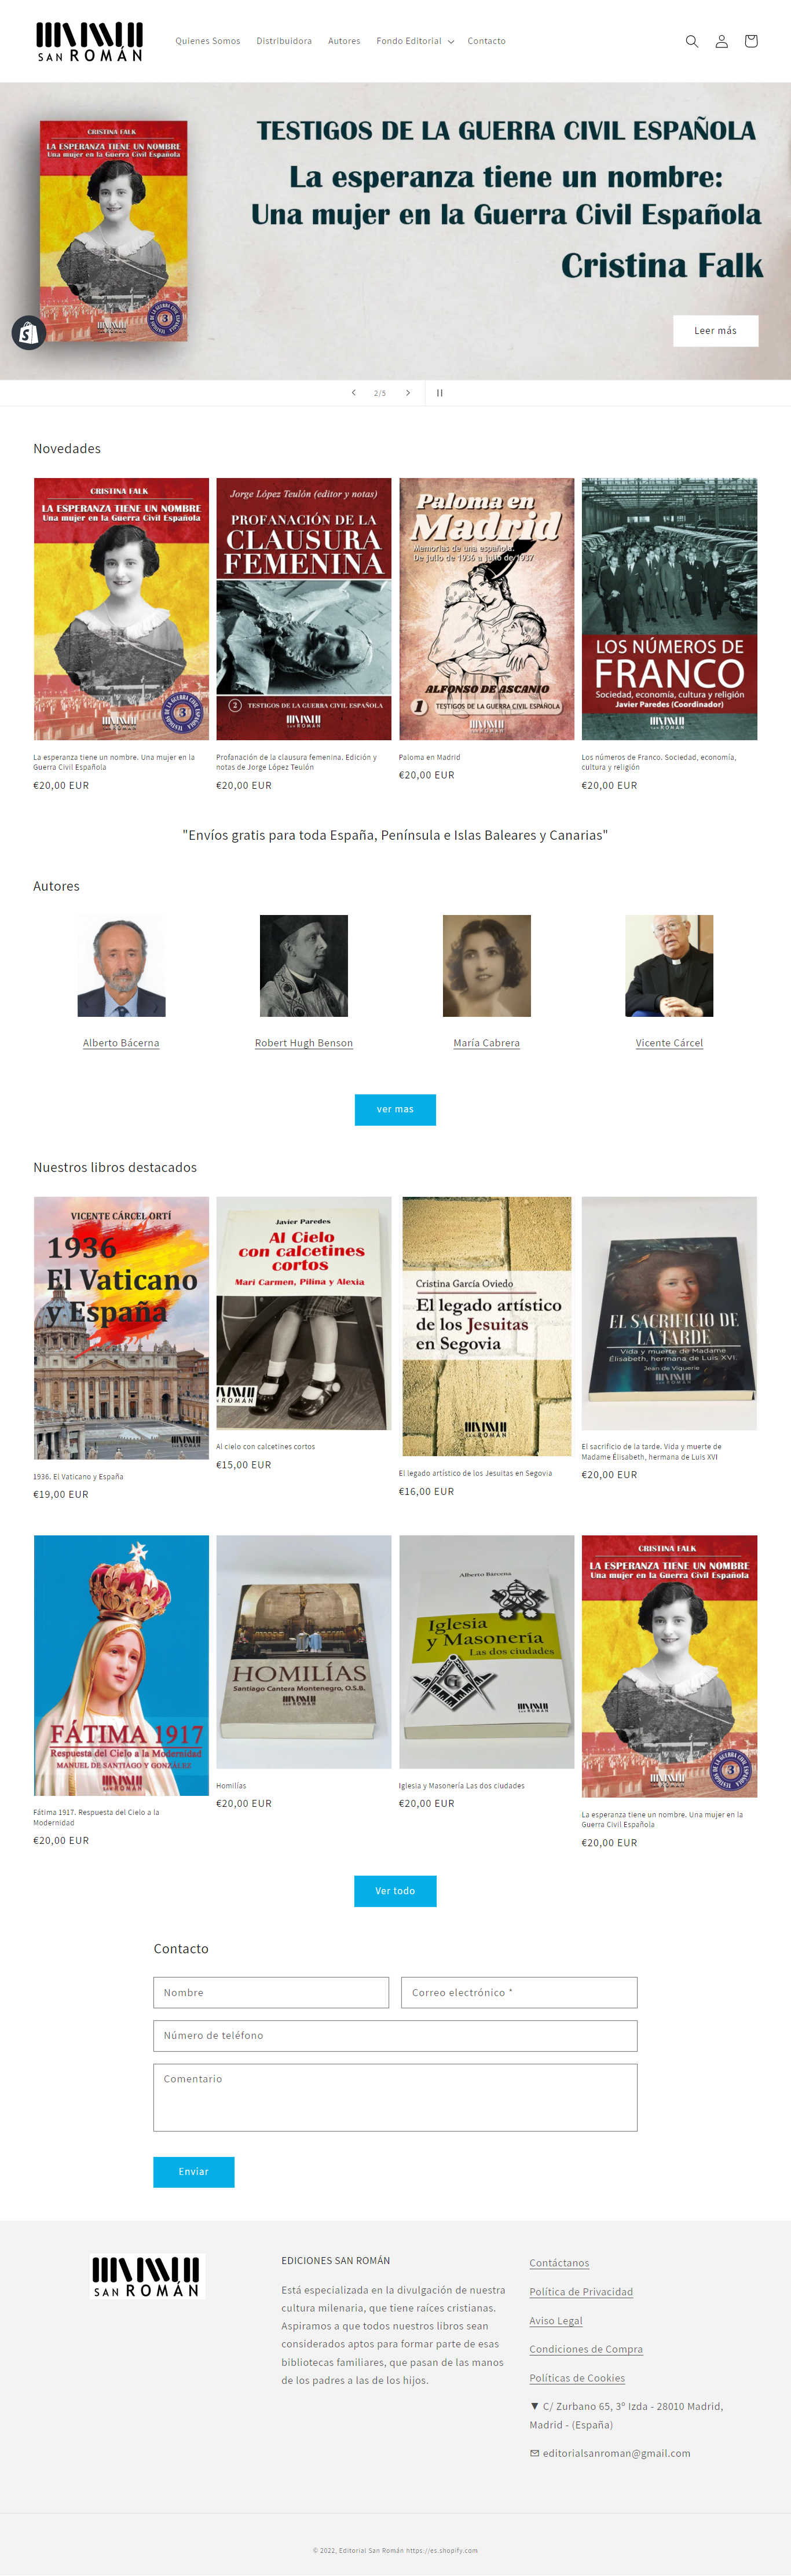Click the Shopify bag badge icon
Screen dimensions: 791x2576
(x=29, y=333)
